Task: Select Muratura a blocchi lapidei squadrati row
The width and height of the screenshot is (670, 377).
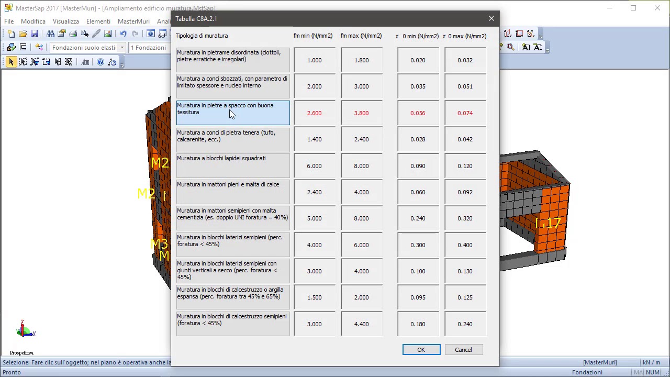Action: (x=233, y=165)
